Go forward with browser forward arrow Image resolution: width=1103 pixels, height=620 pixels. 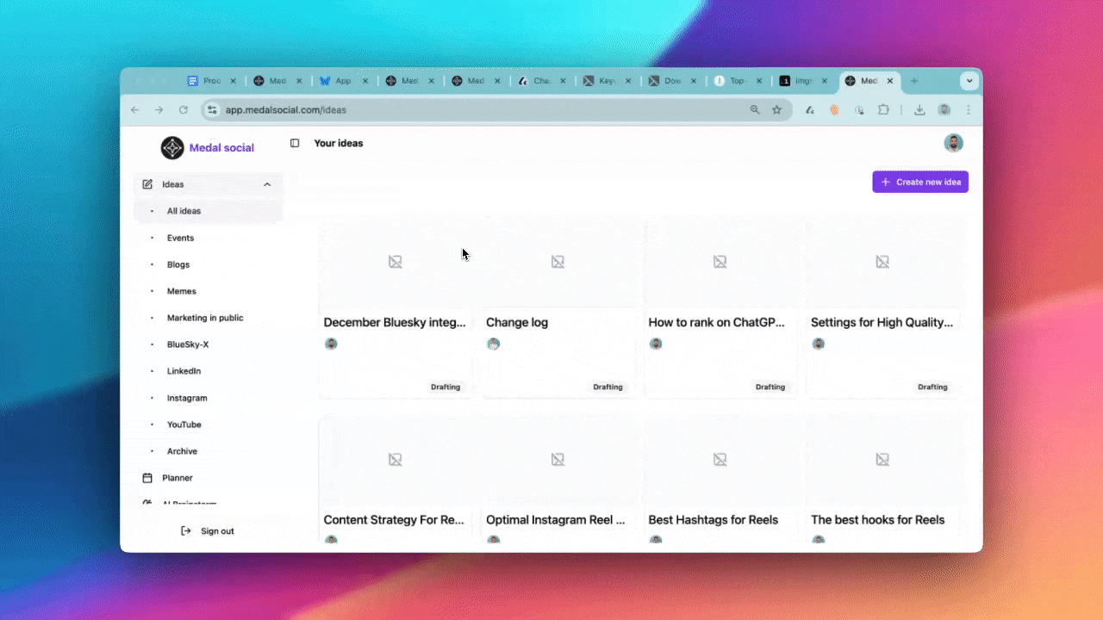coord(159,110)
